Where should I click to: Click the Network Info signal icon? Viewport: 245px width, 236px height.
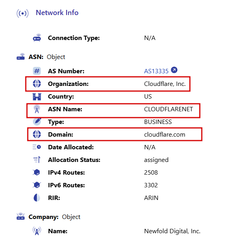coord(23,13)
